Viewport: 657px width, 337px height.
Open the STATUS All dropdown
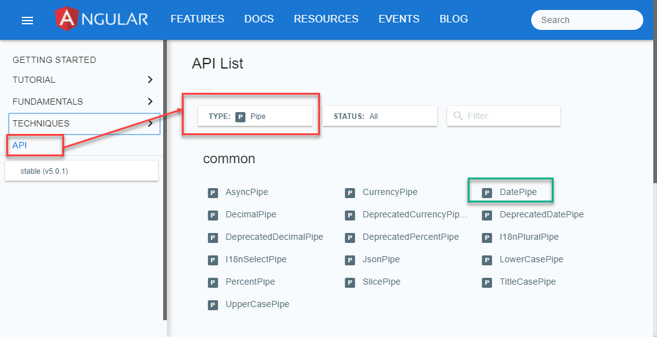point(379,116)
